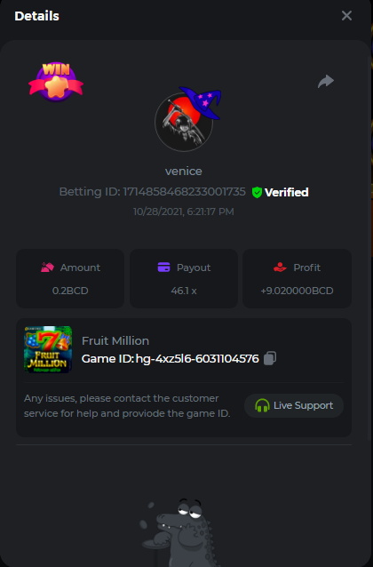Click the green Verified shield icon
This screenshot has height=567, width=373.
257,192
